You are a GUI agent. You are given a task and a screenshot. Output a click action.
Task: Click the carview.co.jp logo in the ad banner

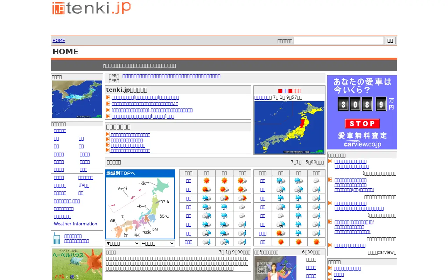362,143
